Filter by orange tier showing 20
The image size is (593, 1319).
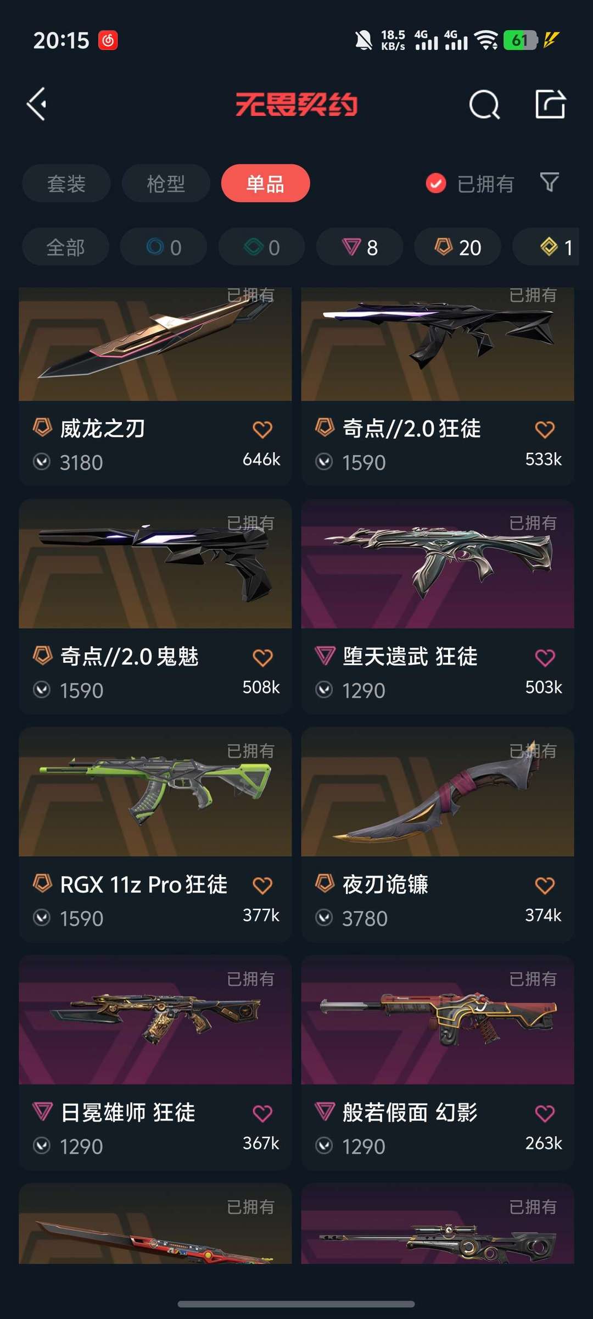(457, 247)
